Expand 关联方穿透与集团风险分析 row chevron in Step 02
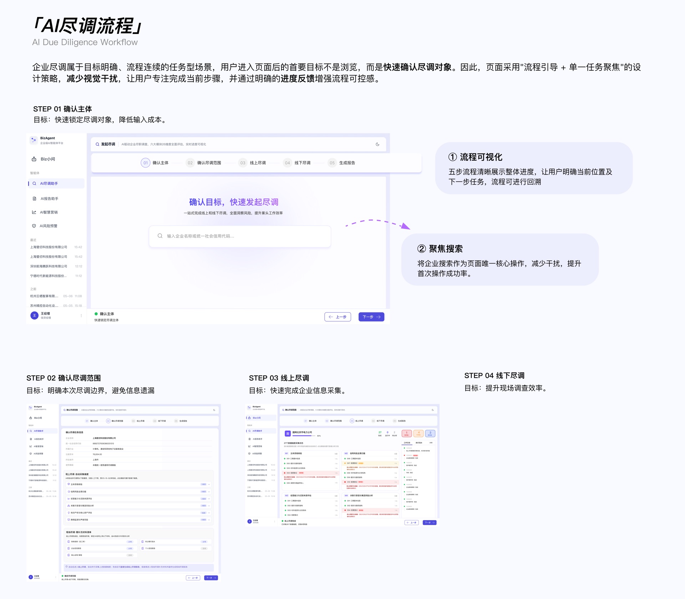Image resolution: width=685 pixels, height=599 pixels. click(x=209, y=506)
